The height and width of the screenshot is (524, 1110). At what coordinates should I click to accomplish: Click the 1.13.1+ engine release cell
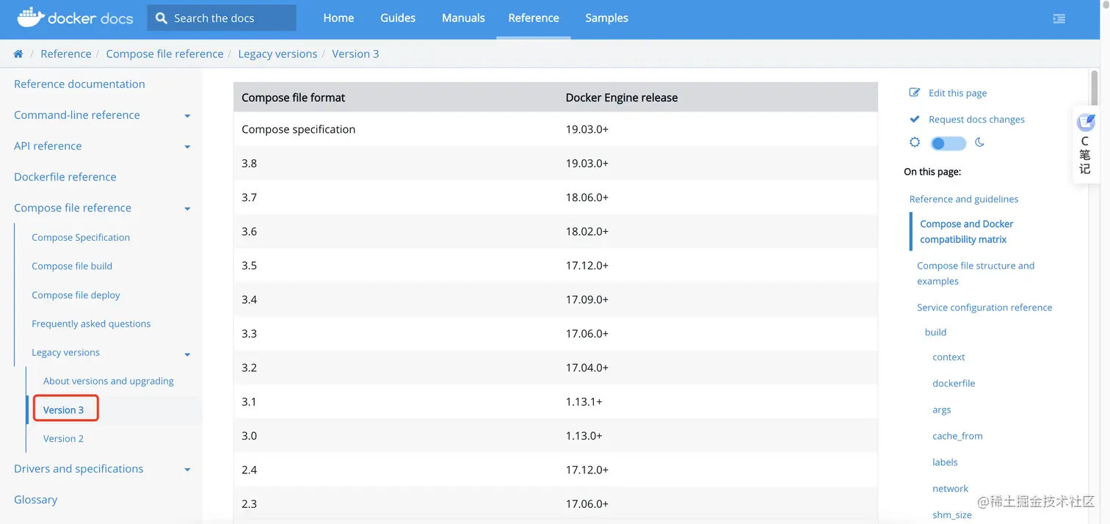click(x=584, y=401)
